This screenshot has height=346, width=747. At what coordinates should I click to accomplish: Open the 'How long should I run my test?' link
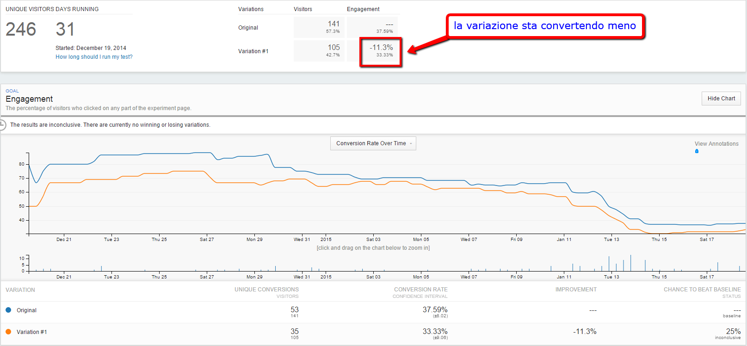point(94,57)
